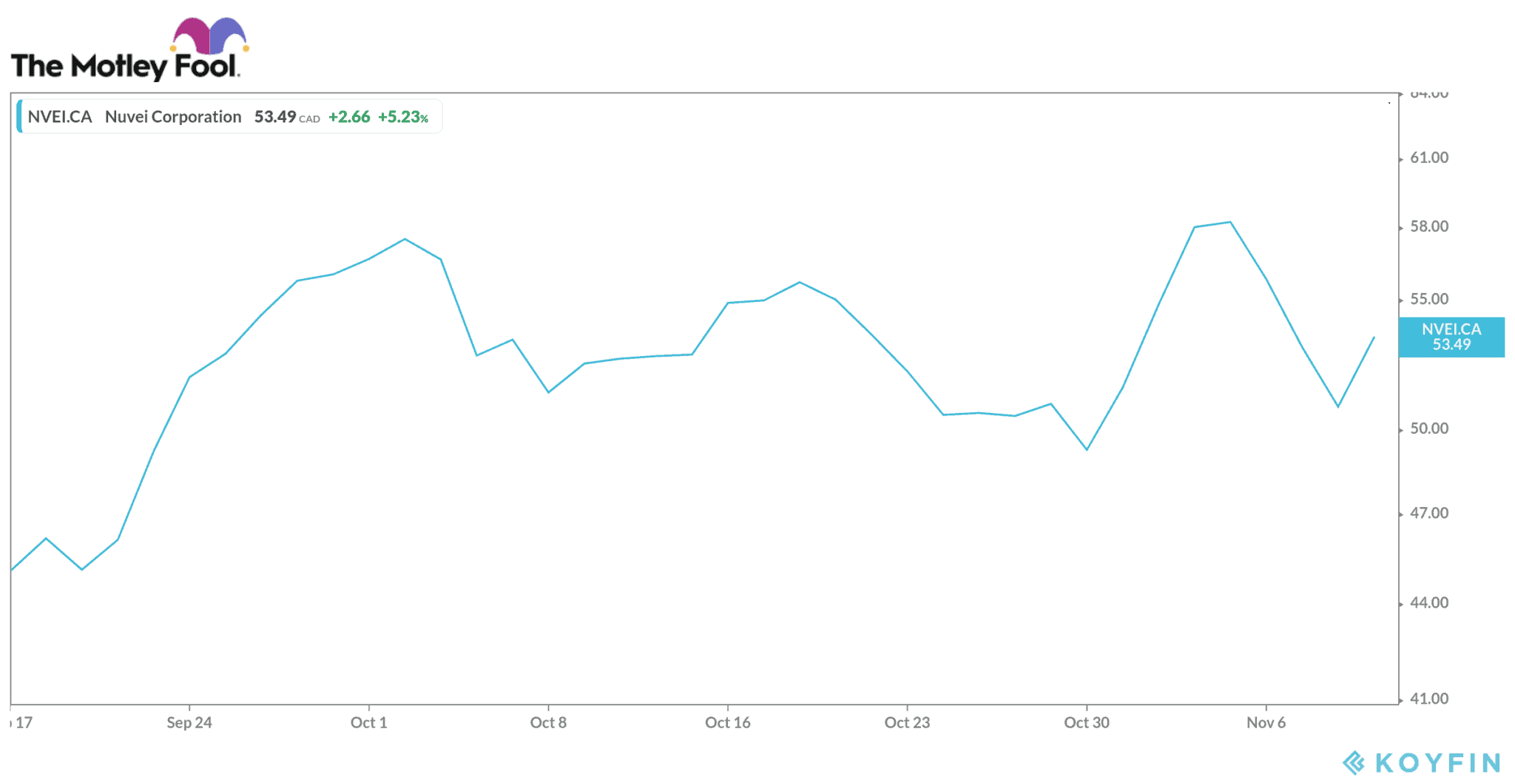Click the NVEI.CA 53.49 price tag
1515x783 pixels.
coord(1451,337)
